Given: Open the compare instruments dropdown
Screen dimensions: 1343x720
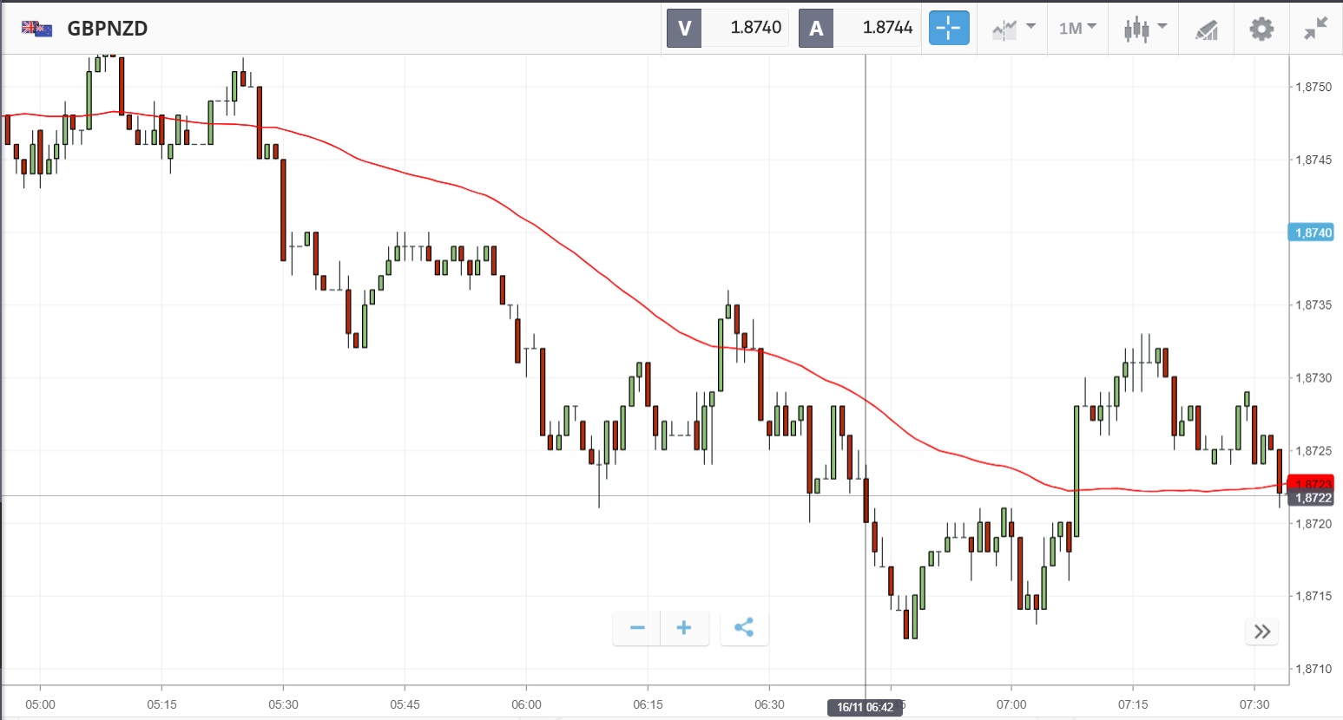Looking at the screenshot, I should (1013, 29).
